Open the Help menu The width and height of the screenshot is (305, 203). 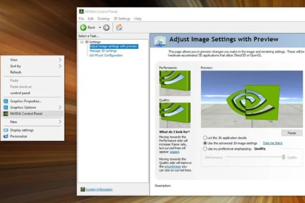(x=138, y=19)
